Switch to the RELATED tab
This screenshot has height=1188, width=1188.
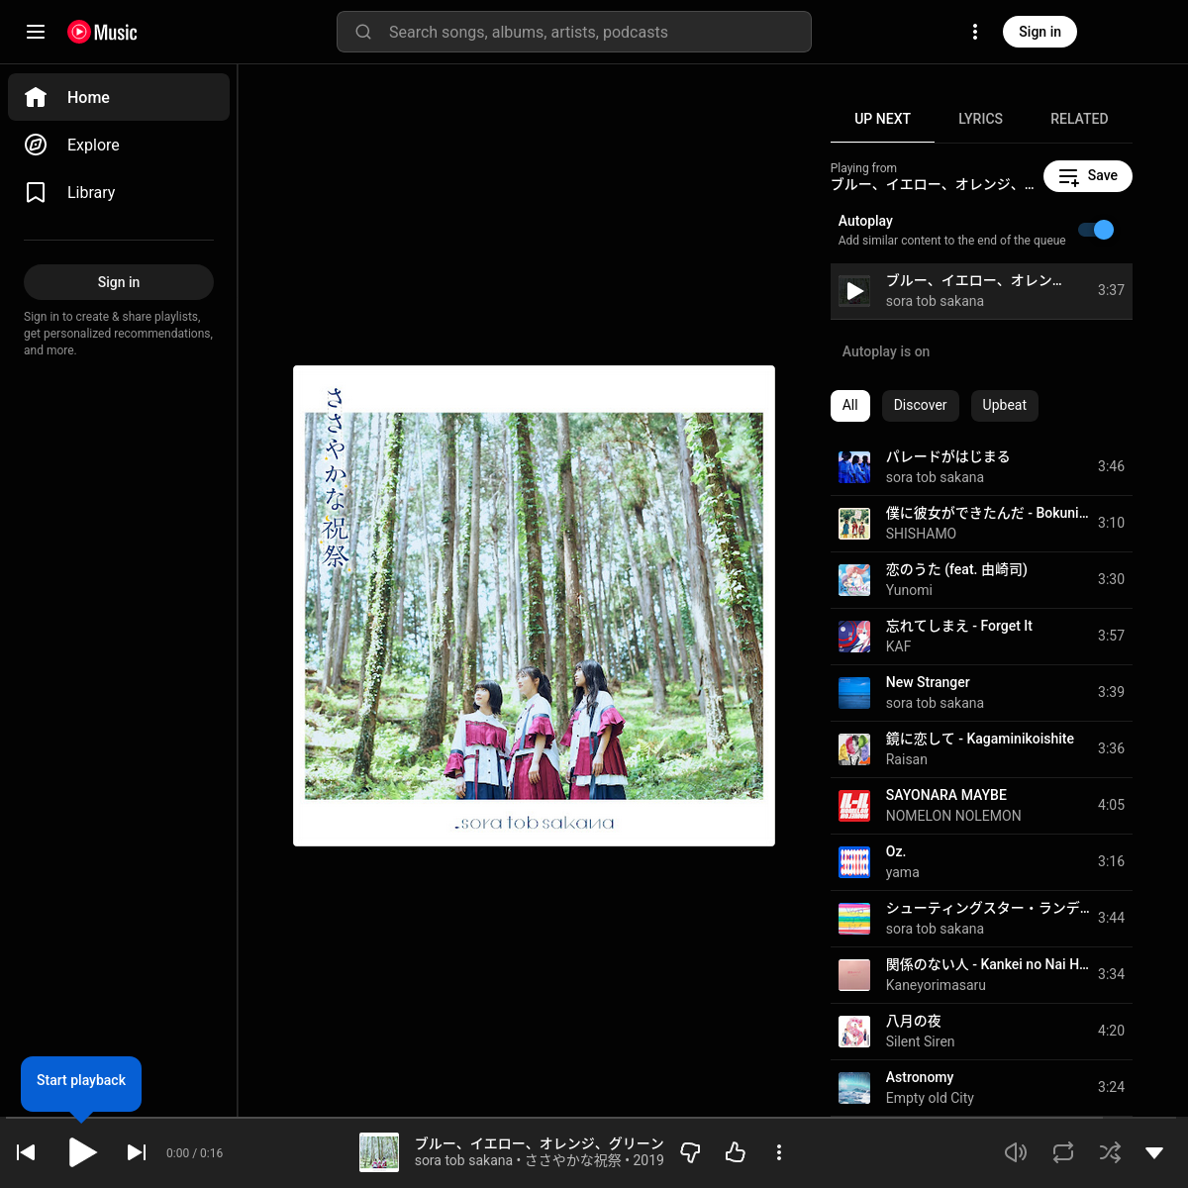click(x=1079, y=119)
